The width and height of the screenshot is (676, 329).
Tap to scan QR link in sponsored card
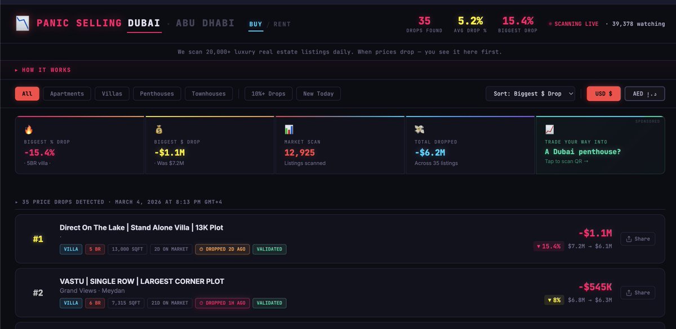click(566, 161)
